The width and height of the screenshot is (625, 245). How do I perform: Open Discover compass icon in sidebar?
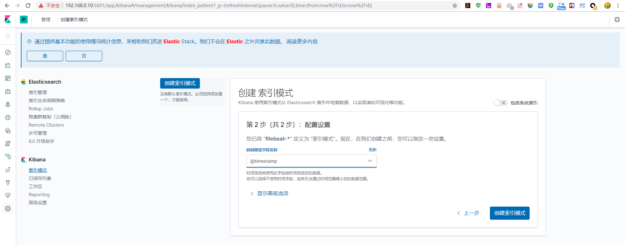(x=8, y=52)
